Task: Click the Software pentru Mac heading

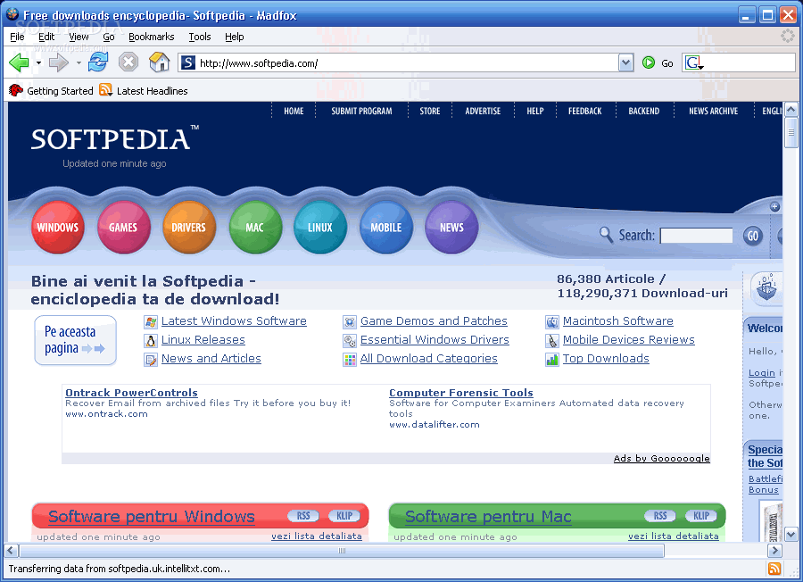Action: [x=488, y=516]
